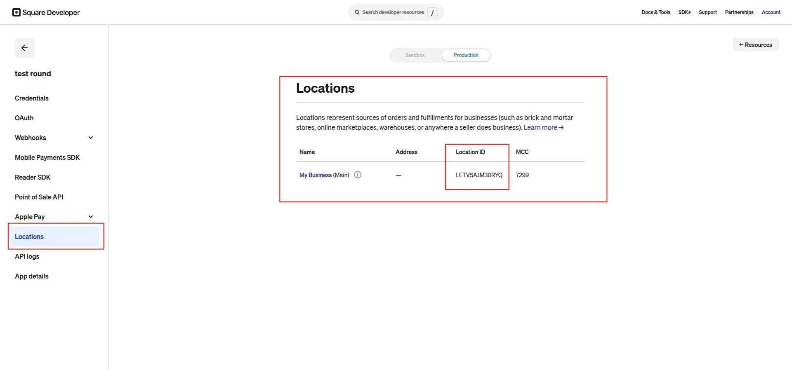Switch to Production environment
792x370 pixels.
pyautogui.click(x=466, y=55)
